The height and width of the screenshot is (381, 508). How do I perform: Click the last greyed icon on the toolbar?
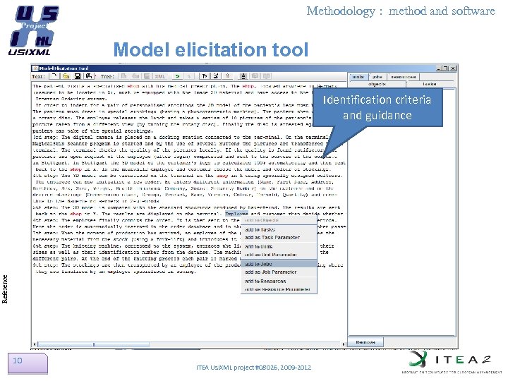[266, 76]
